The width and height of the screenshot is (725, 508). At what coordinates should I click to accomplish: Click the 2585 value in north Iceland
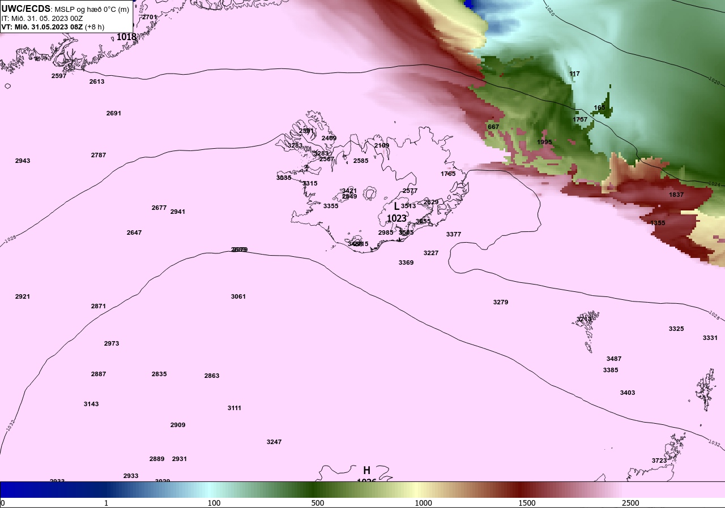pyautogui.click(x=361, y=161)
